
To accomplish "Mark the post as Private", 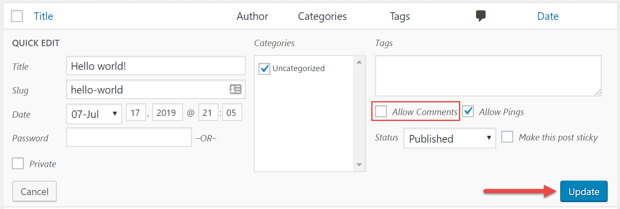I will [x=18, y=164].
